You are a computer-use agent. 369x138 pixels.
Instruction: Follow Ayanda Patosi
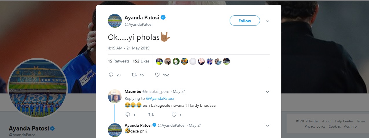click(245, 21)
